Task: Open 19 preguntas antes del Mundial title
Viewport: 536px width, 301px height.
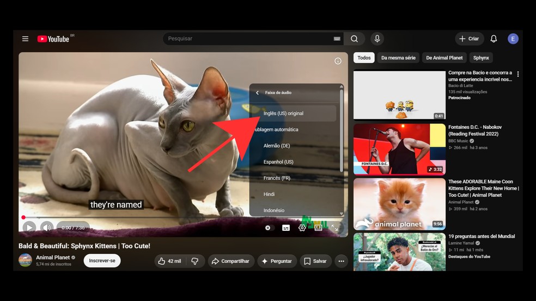Action: pyautogui.click(x=482, y=236)
